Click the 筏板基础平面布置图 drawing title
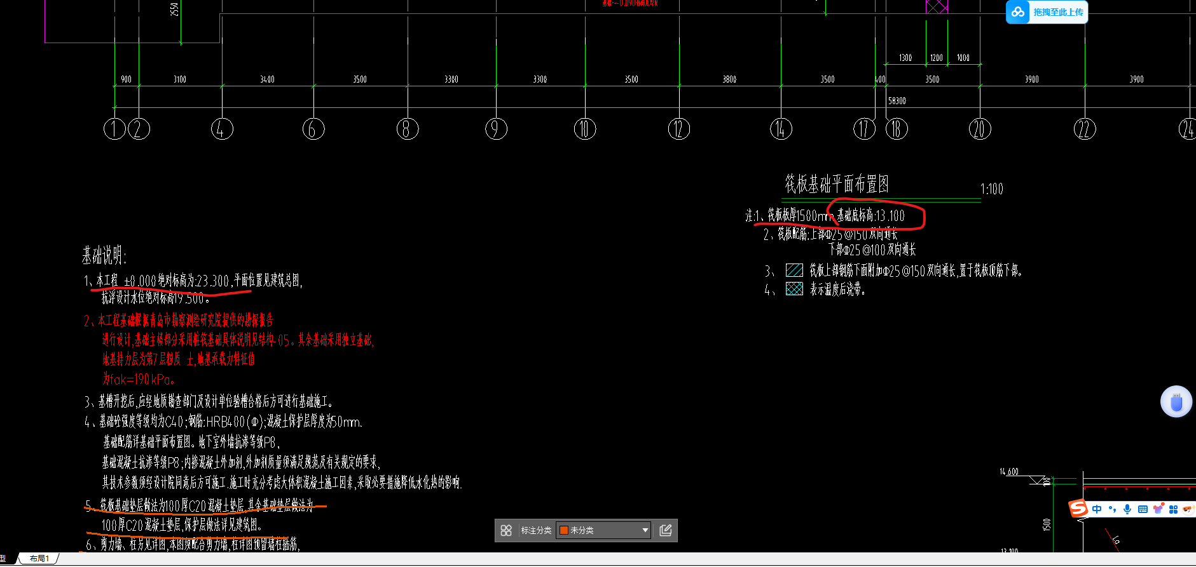This screenshot has width=1196, height=567. [836, 184]
